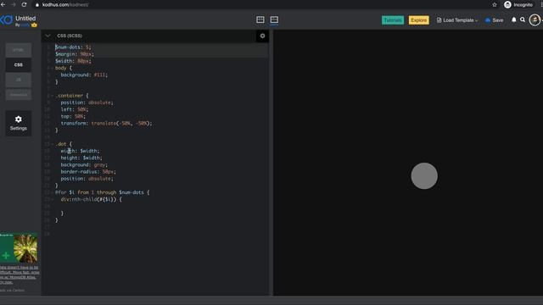Click the CSS (SCSS) panel title
The width and height of the screenshot is (543, 305).
(70, 36)
